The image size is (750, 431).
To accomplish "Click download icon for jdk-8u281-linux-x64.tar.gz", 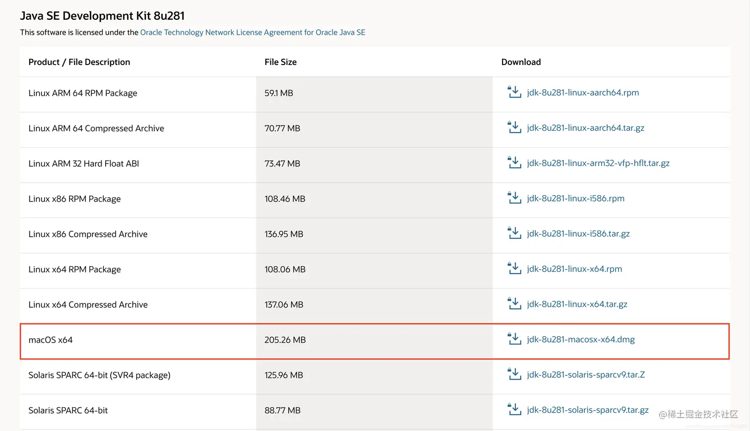I will (514, 303).
